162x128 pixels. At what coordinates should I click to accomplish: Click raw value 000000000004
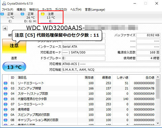click(x=144, y=110)
